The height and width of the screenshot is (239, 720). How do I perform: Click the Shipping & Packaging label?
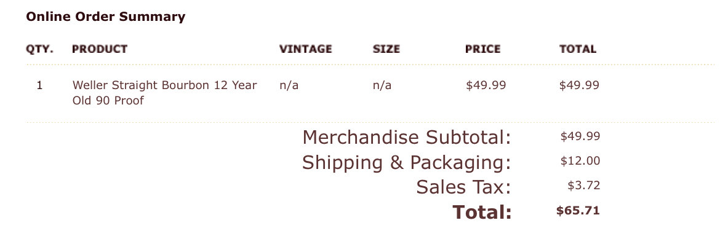pos(406,162)
